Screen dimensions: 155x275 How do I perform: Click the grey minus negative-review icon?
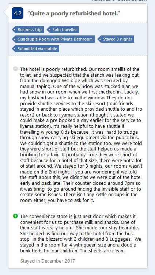click(15, 69)
